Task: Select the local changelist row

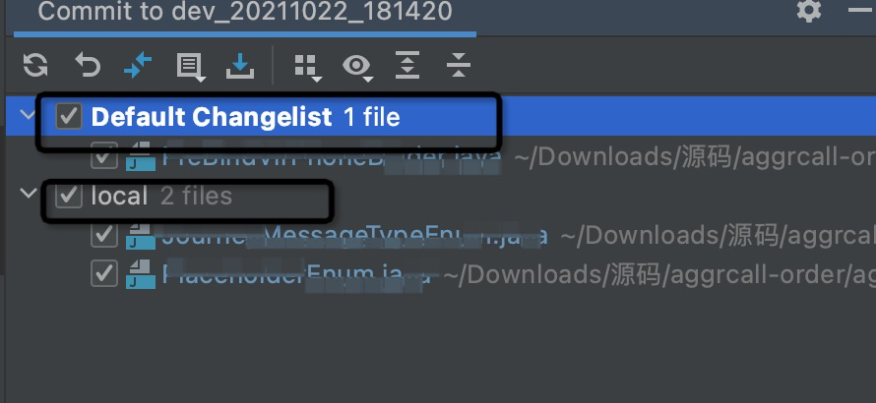Action: [438, 196]
